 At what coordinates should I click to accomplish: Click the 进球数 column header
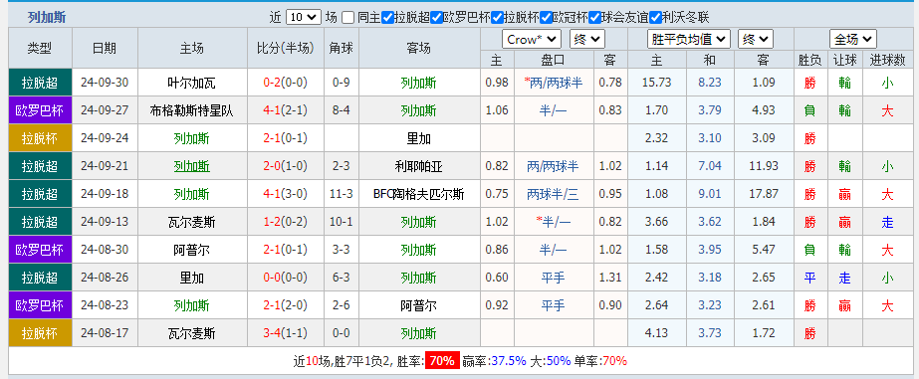pos(887,60)
